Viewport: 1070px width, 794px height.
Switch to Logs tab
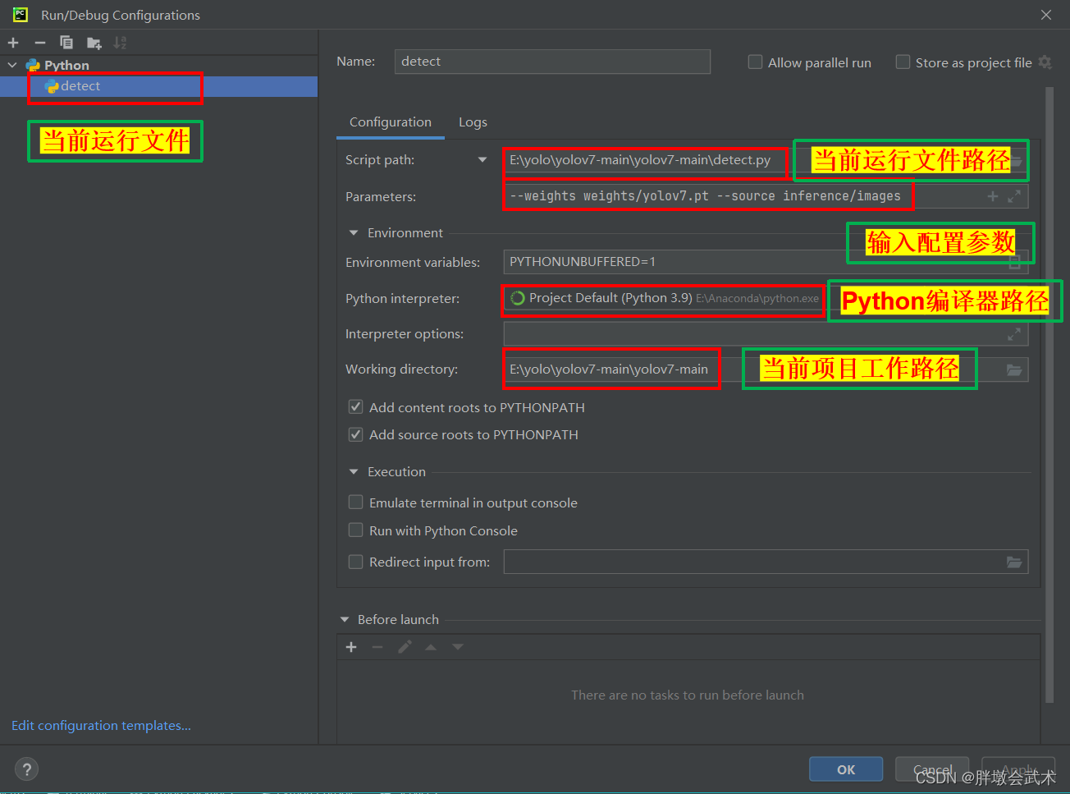(x=473, y=122)
